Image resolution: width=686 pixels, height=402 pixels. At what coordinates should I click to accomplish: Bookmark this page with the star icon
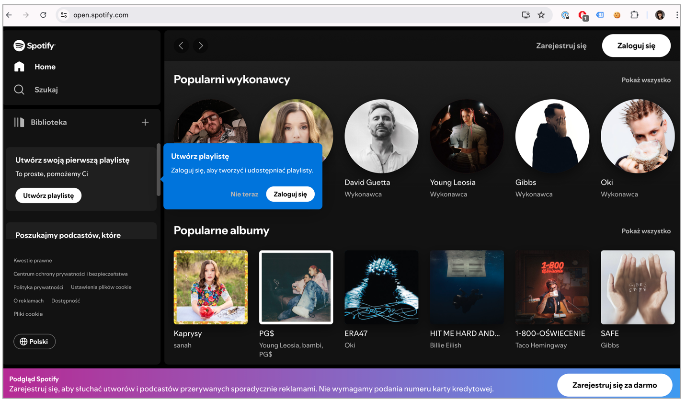[541, 15]
